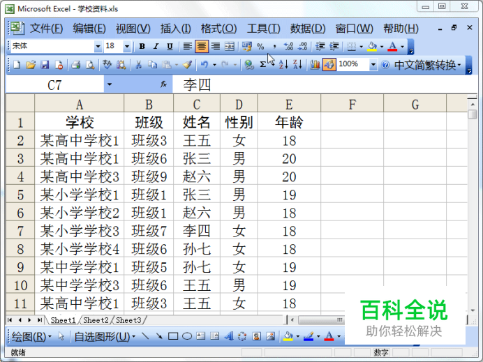The image size is (483, 362).
Task: Open 视图(V) menu
Action: pyautogui.click(x=133, y=29)
